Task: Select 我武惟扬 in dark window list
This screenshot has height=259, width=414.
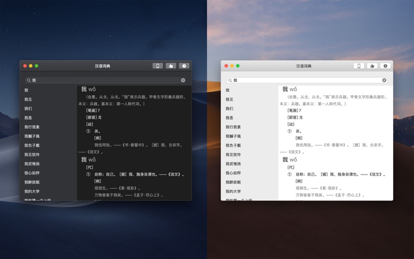Action: tap(32, 164)
